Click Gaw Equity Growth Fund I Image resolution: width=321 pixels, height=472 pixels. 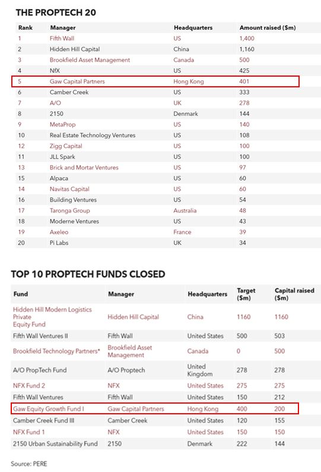pyautogui.click(x=49, y=409)
